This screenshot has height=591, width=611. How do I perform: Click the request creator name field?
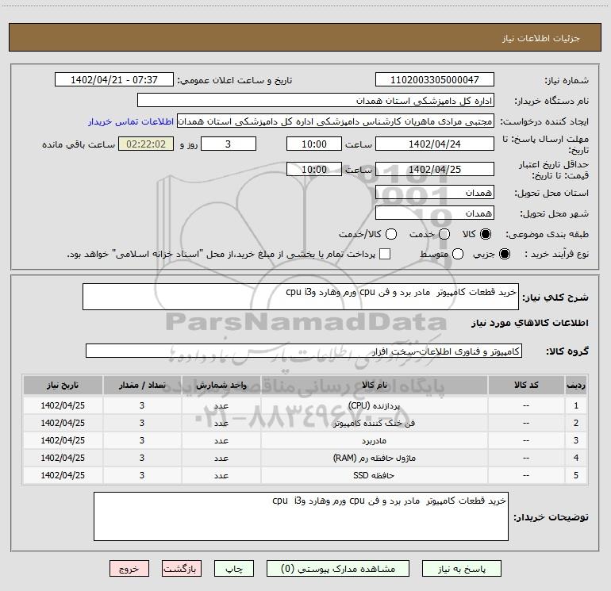pyautogui.click(x=336, y=121)
